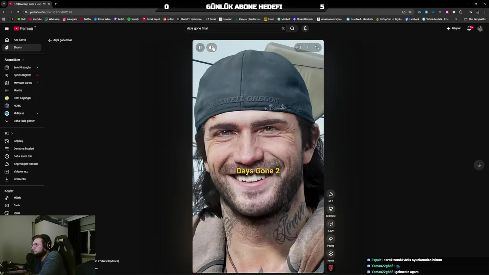Bookmark this page with star icon
The height and width of the screenshot is (275, 489).
coord(410,12)
